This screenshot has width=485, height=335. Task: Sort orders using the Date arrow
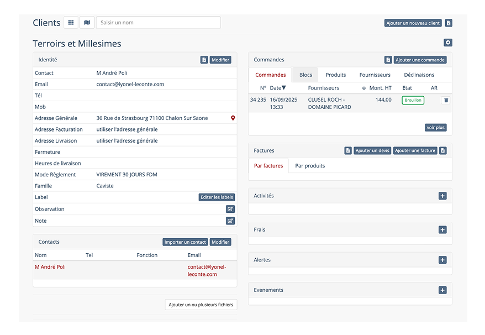pos(282,88)
